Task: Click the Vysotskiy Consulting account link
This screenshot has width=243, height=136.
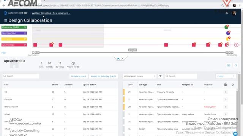Action: [41, 13]
